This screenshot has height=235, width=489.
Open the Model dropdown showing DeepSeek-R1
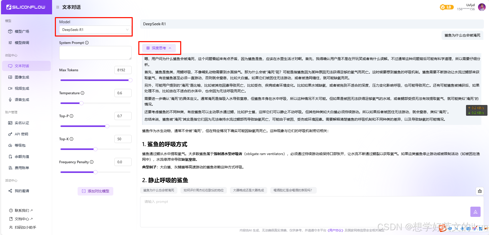(x=95, y=30)
